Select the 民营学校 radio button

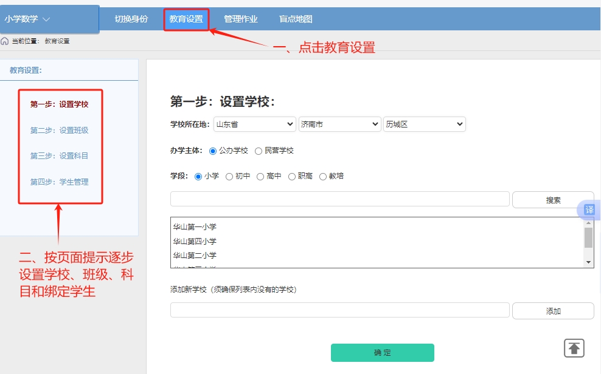pyautogui.click(x=259, y=151)
